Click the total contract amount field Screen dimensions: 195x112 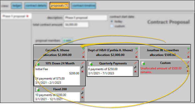coord(76,25)
